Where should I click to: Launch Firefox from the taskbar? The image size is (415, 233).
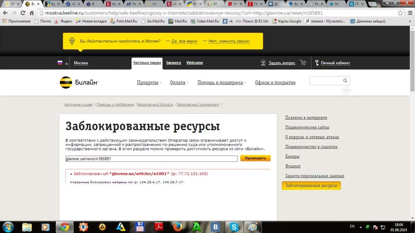pos(178,227)
